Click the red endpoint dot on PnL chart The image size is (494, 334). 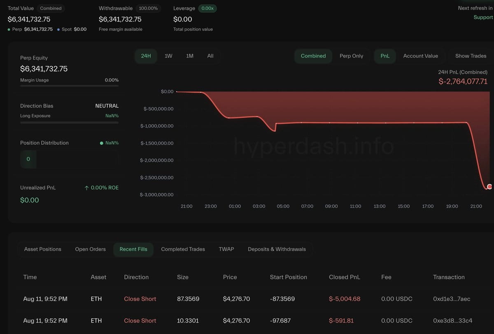pos(489,187)
